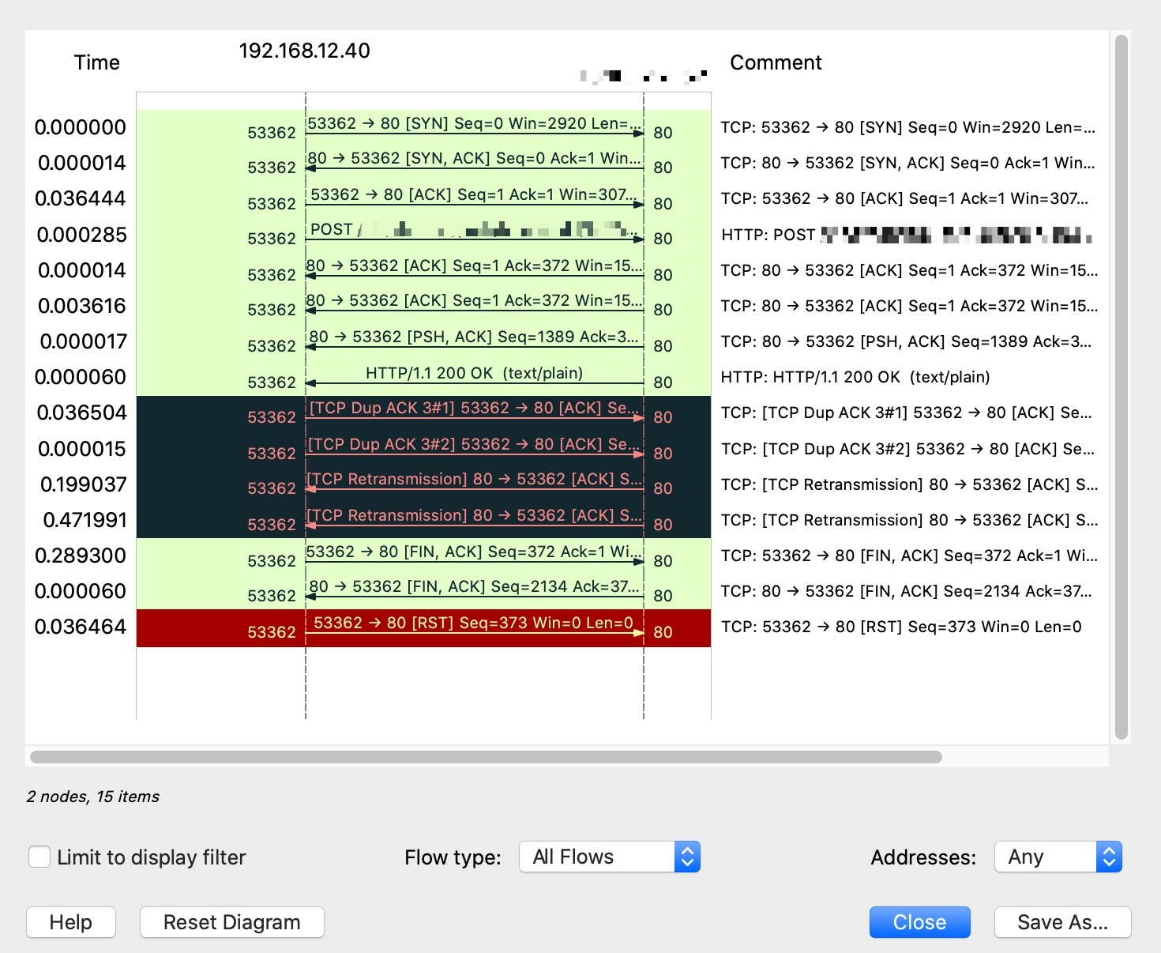This screenshot has width=1161, height=953.
Task: Expand the Addresses dropdown set to Any
Action: [x=1058, y=857]
